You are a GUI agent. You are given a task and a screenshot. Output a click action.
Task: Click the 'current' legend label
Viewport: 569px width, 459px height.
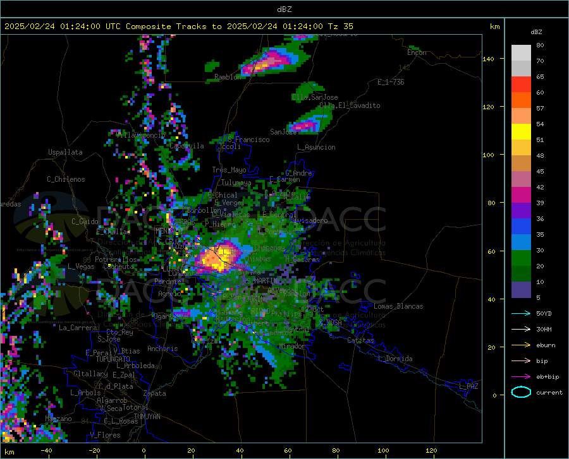click(x=549, y=392)
